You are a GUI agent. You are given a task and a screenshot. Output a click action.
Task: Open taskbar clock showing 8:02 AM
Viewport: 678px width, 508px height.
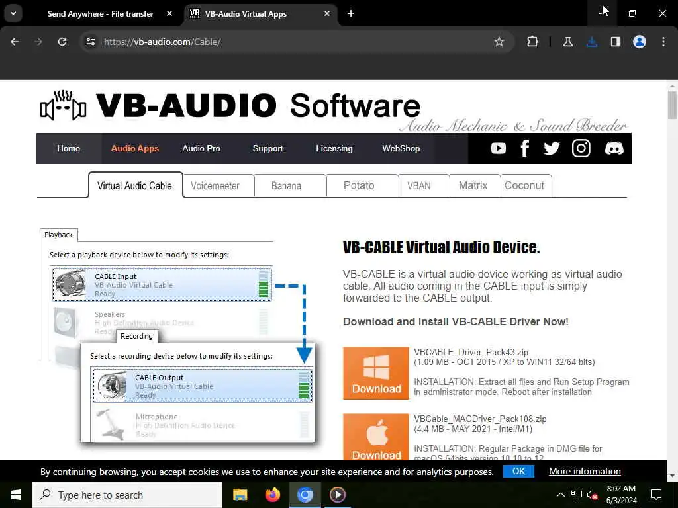(x=621, y=495)
